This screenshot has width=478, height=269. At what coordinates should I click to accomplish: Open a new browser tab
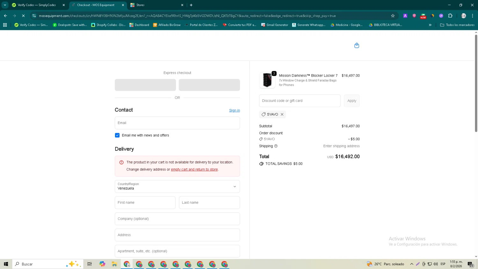[x=191, y=5]
